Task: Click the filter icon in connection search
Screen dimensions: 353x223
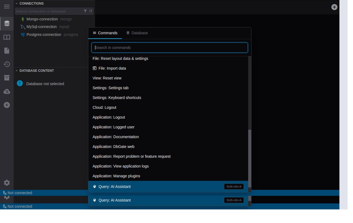Action: pyautogui.click(x=85, y=11)
